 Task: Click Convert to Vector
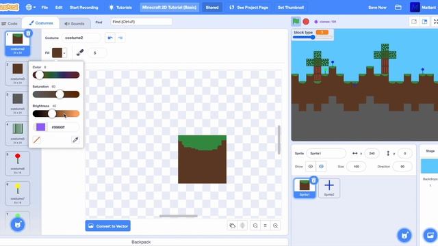(108, 226)
